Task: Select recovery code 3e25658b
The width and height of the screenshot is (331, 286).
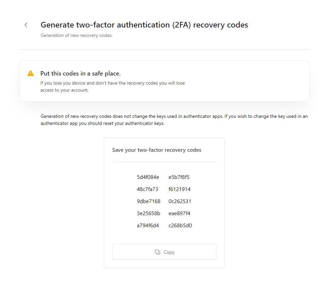Action: pyautogui.click(x=149, y=213)
